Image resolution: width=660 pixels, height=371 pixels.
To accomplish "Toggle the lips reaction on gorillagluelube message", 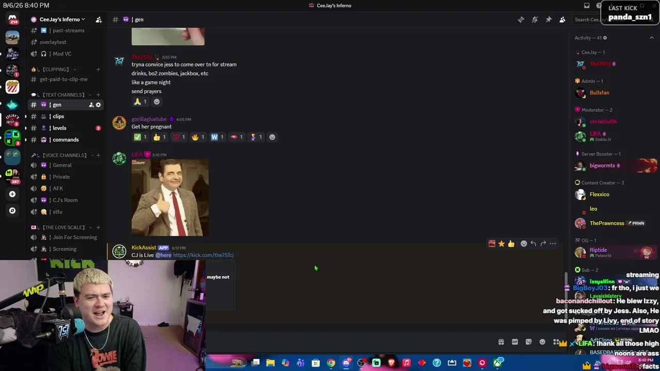I will [x=237, y=137].
